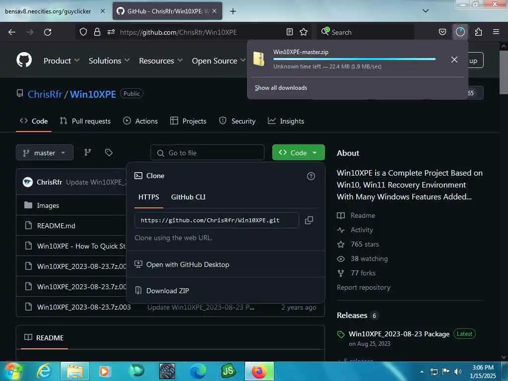The height and width of the screenshot is (381, 508).
Task: Launch media player from the taskbar
Action: [x=104, y=371]
